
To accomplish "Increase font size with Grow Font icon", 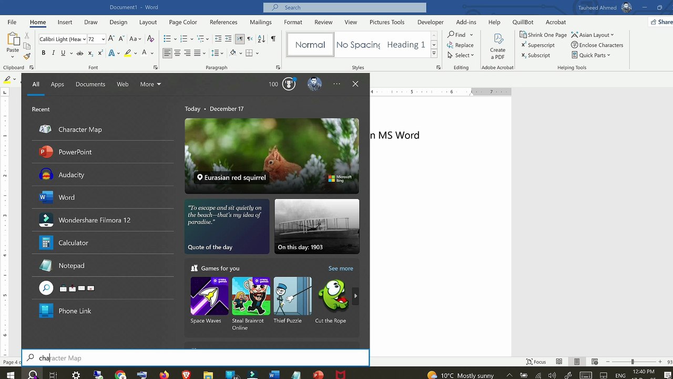I will (112, 39).
